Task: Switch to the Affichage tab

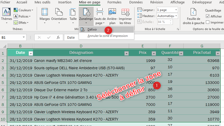Action: pyautogui.click(x=177, y=2)
